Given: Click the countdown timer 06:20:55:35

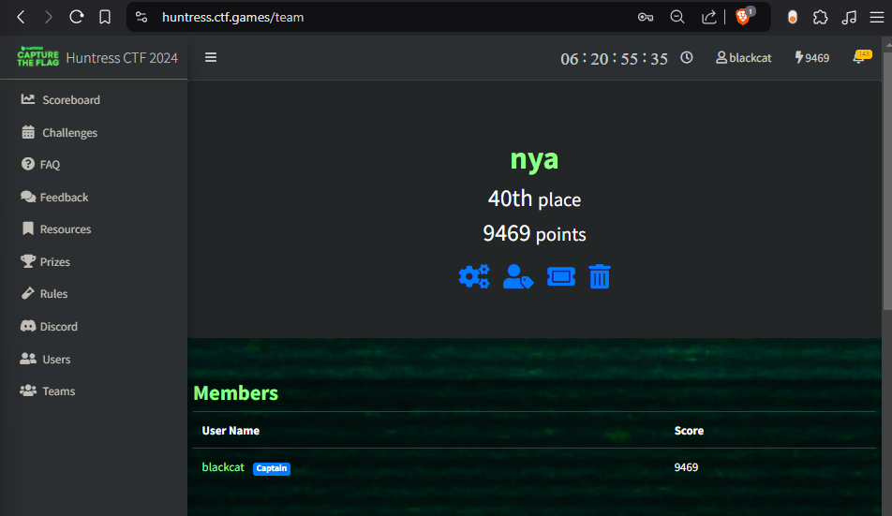Looking at the screenshot, I should (x=614, y=59).
